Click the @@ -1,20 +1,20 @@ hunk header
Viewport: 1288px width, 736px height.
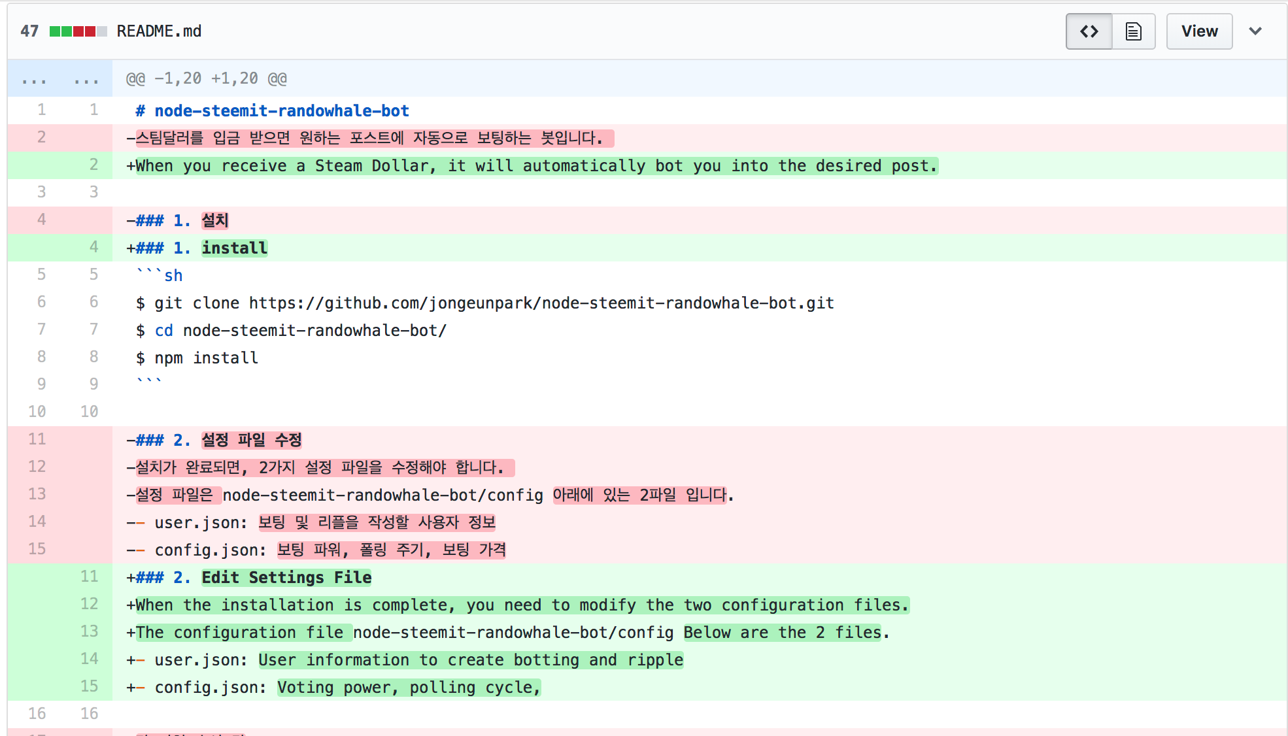(x=207, y=78)
